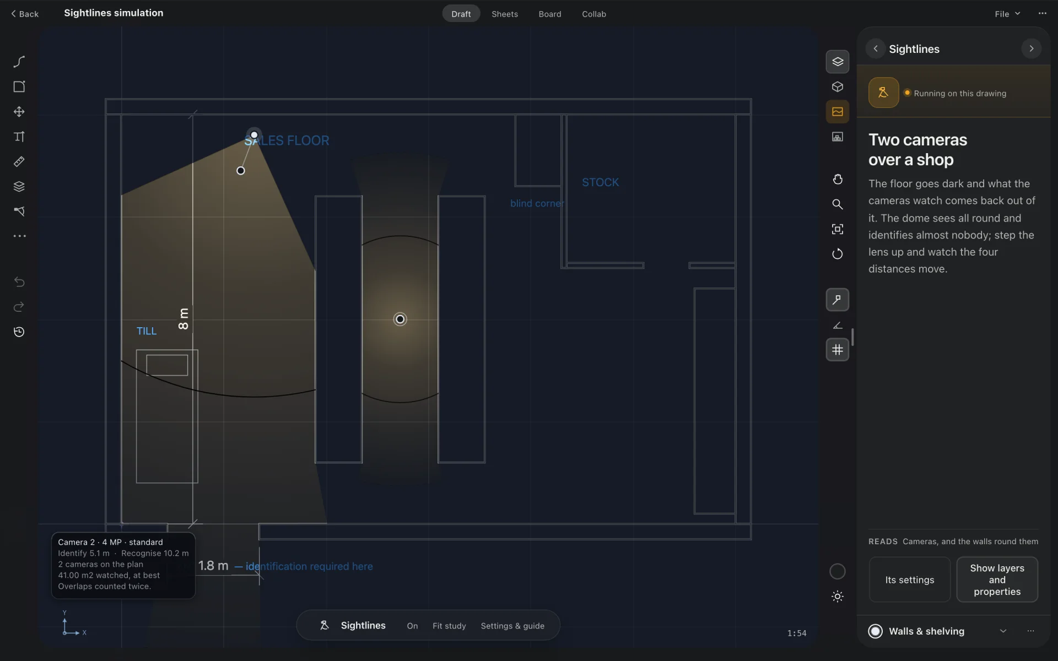The width and height of the screenshot is (1058, 661).
Task: Select the zoom magnifier tool
Action: 838,204
